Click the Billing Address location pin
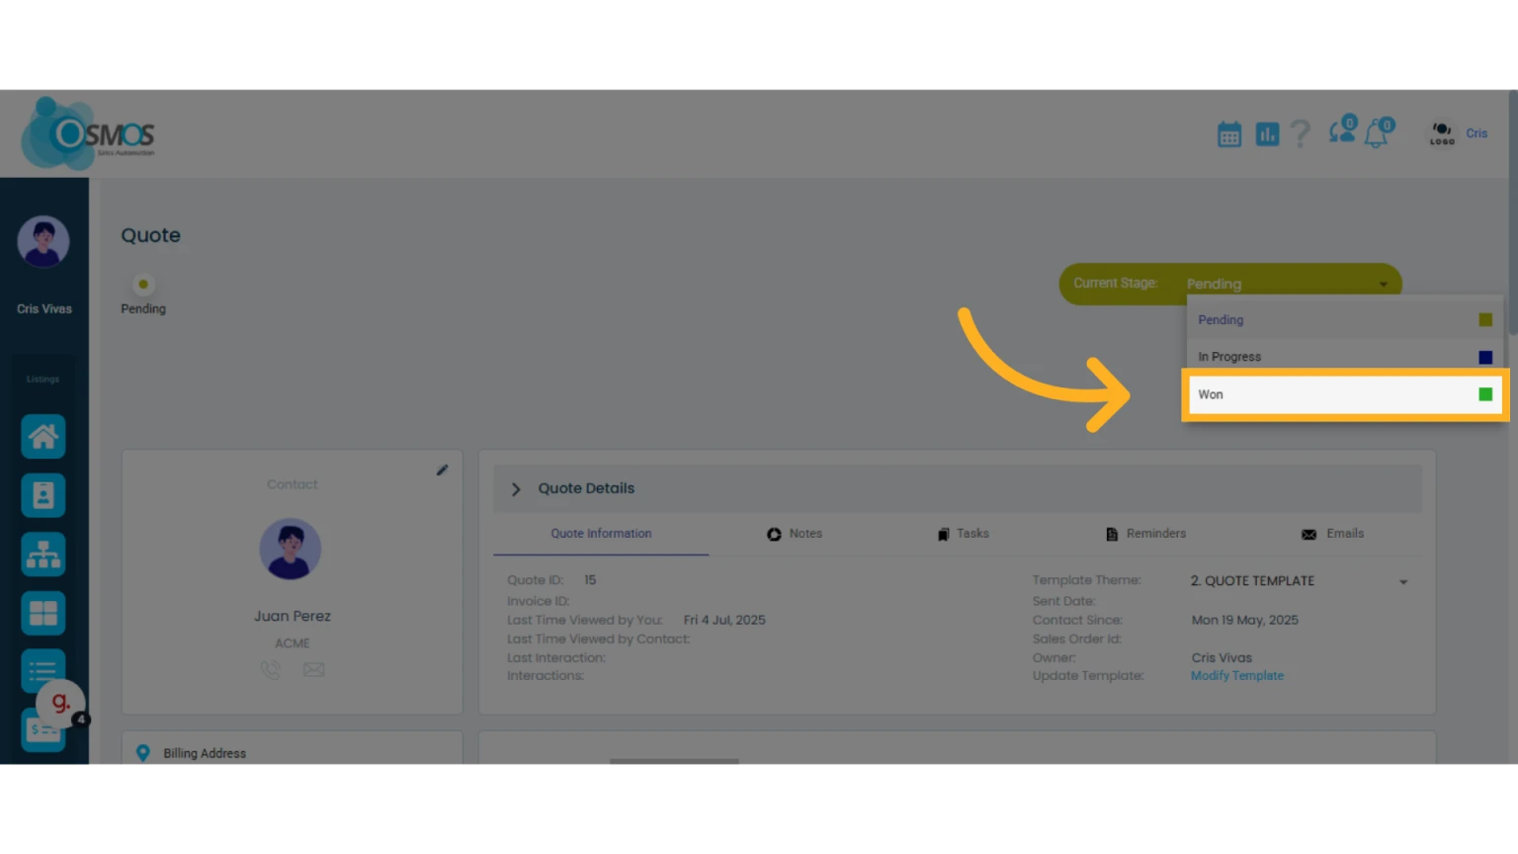The height and width of the screenshot is (854, 1518). click(x=143, y=753)
